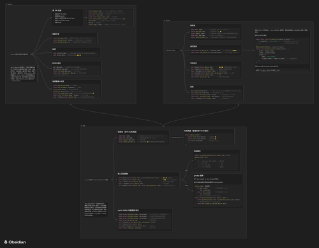Click the Obsidian logo in the corner
This screenshot has height=248, width=319.
(x=15, y=242)
